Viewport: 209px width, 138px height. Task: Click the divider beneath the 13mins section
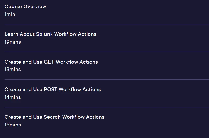[x=107, y=79]
